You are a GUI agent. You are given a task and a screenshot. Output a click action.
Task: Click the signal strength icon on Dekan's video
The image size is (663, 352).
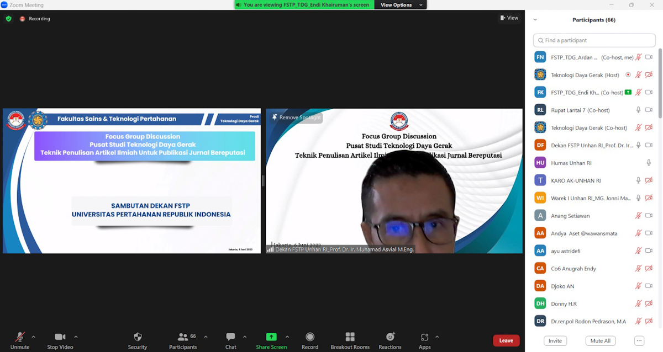click(270, 249)
